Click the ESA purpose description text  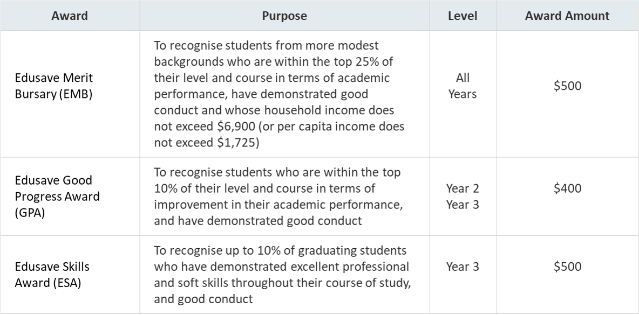click(282, 275)
